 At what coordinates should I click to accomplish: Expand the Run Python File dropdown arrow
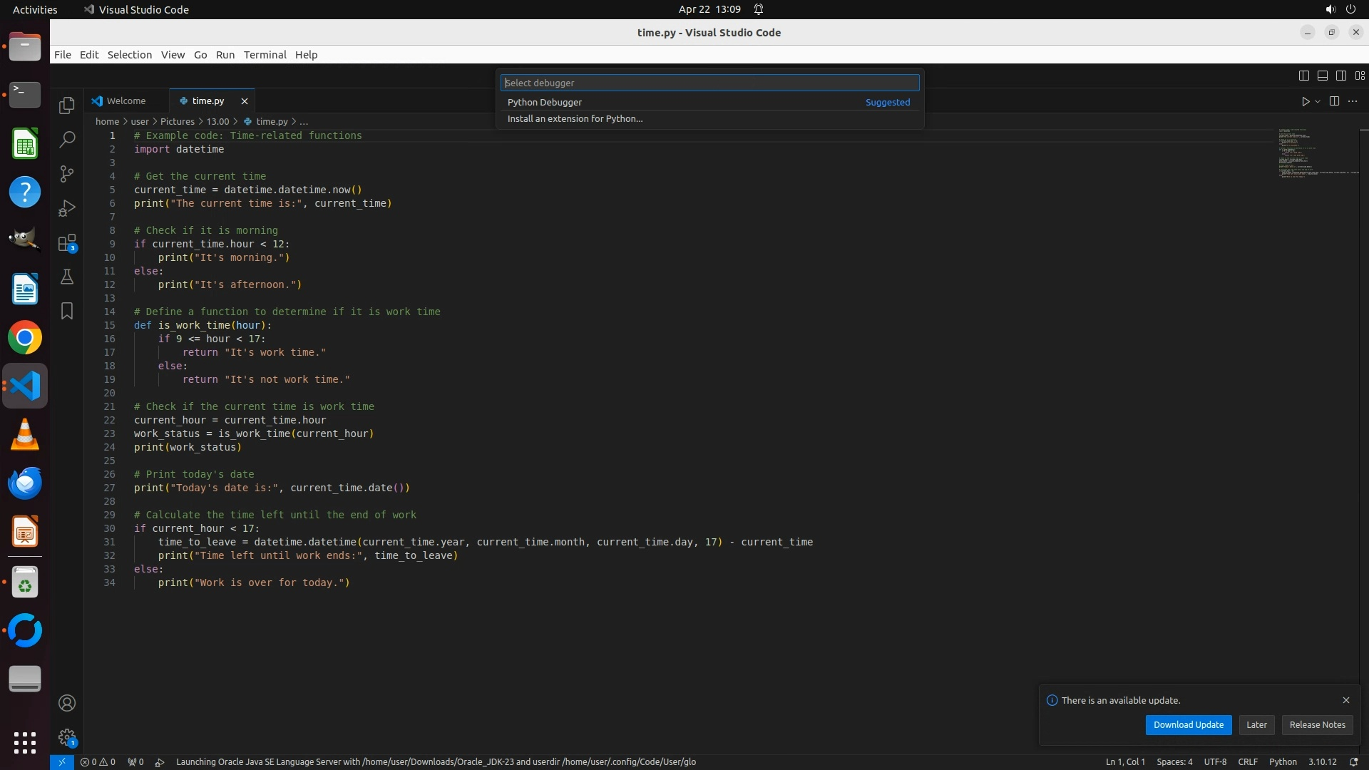tap(1318, 101)
